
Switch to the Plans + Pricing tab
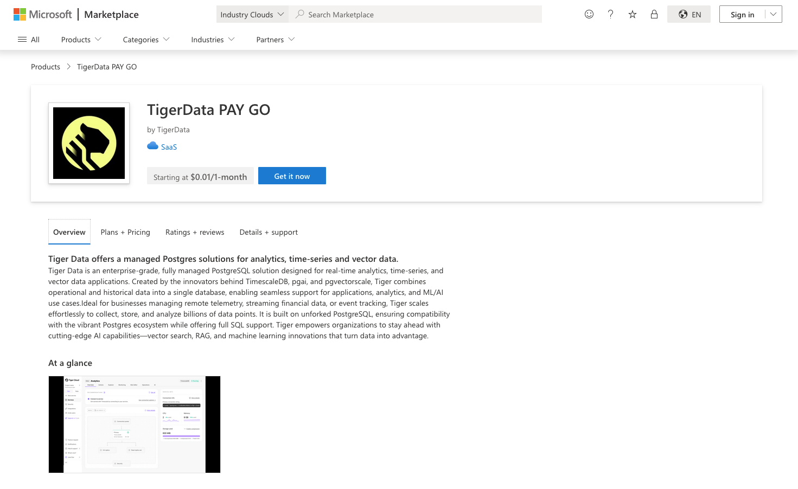click(x=125, y=231)
